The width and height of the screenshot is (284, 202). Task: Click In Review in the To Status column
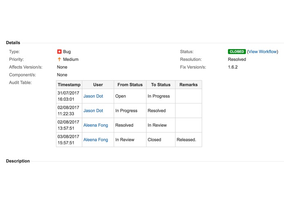[x=157, y=125]
